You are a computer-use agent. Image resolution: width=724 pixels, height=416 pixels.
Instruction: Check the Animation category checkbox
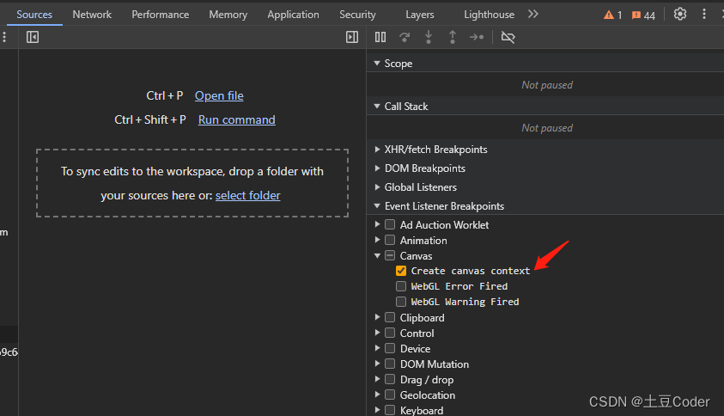click(x=390, y=241)
